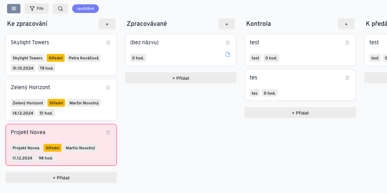Open card menu on Skylight Towers
The height and width of the screenshot is (193, 387).
pyautogui.click(x=108, y=42)
